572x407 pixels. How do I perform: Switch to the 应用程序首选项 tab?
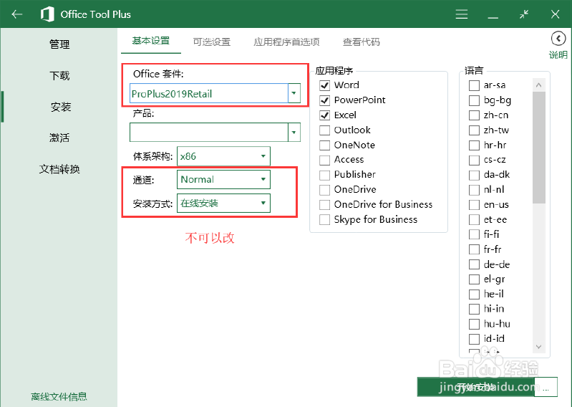pos(287,42)
